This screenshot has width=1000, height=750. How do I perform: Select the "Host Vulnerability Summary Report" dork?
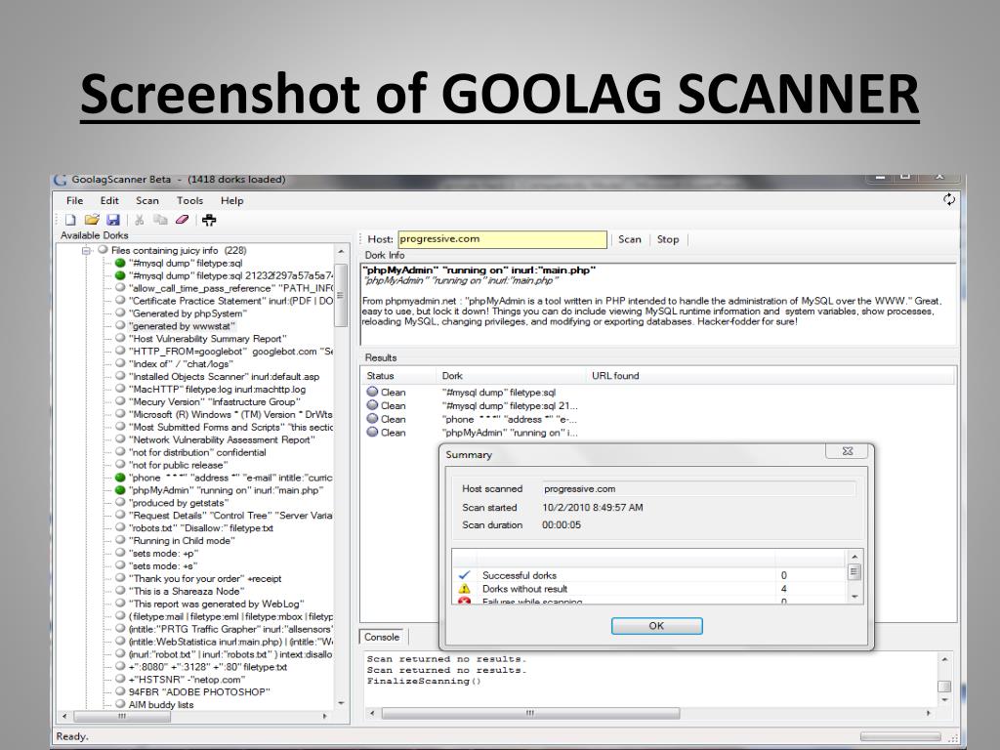[208, 339]
